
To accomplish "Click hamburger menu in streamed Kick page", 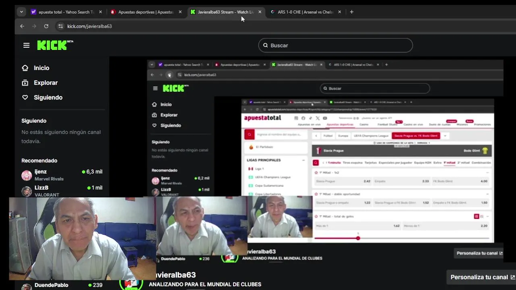I will pos(155,88).
